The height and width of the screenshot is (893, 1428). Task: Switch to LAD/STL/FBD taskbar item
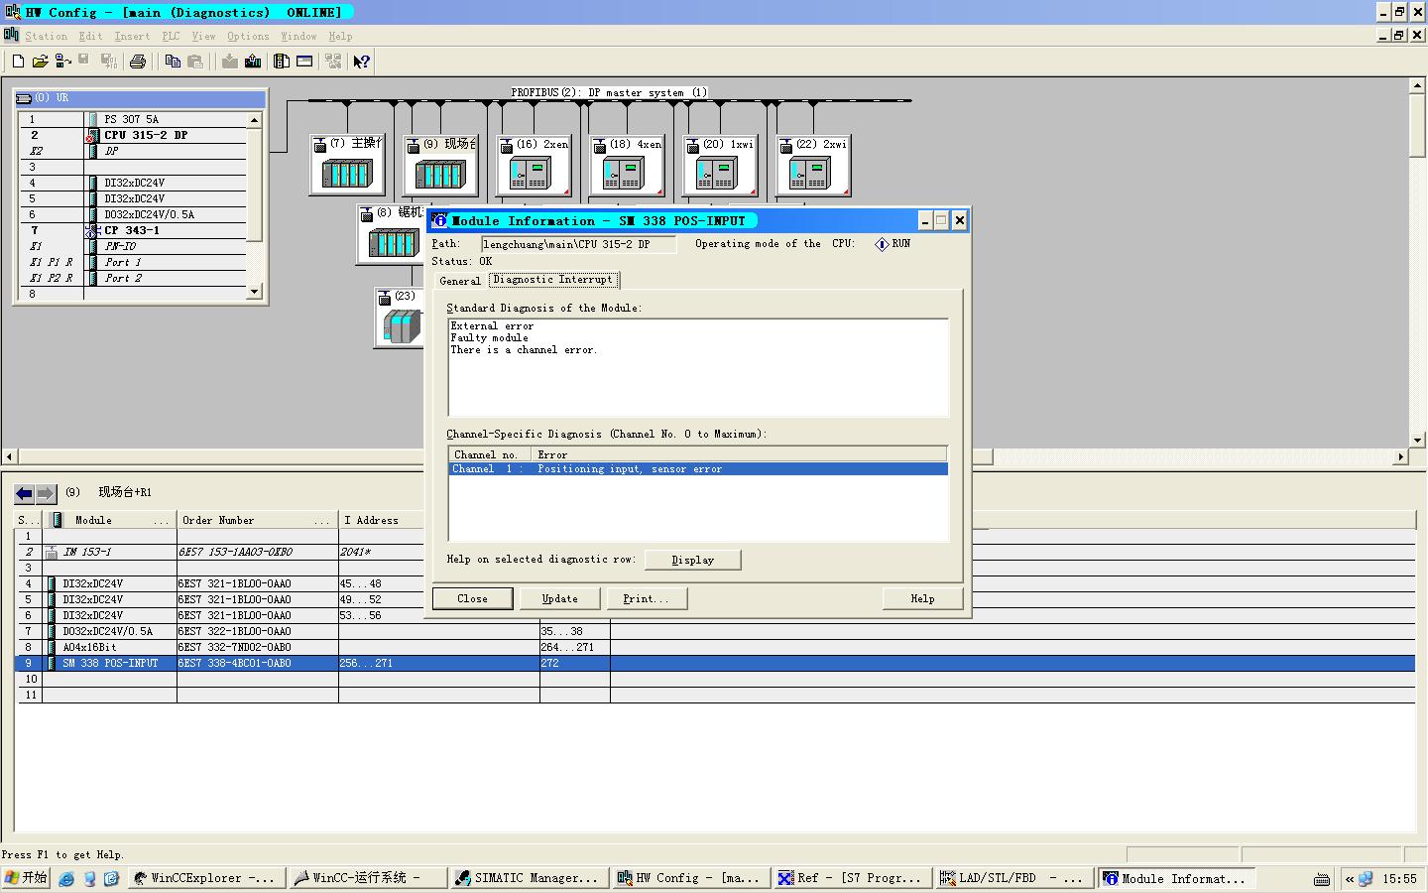[x=1014, y=878]
